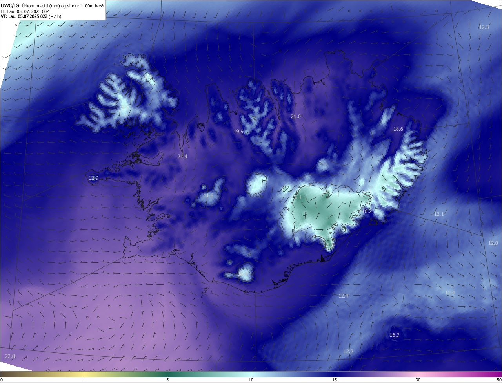Click the colorbar tick label 50

tap(499, 380)
